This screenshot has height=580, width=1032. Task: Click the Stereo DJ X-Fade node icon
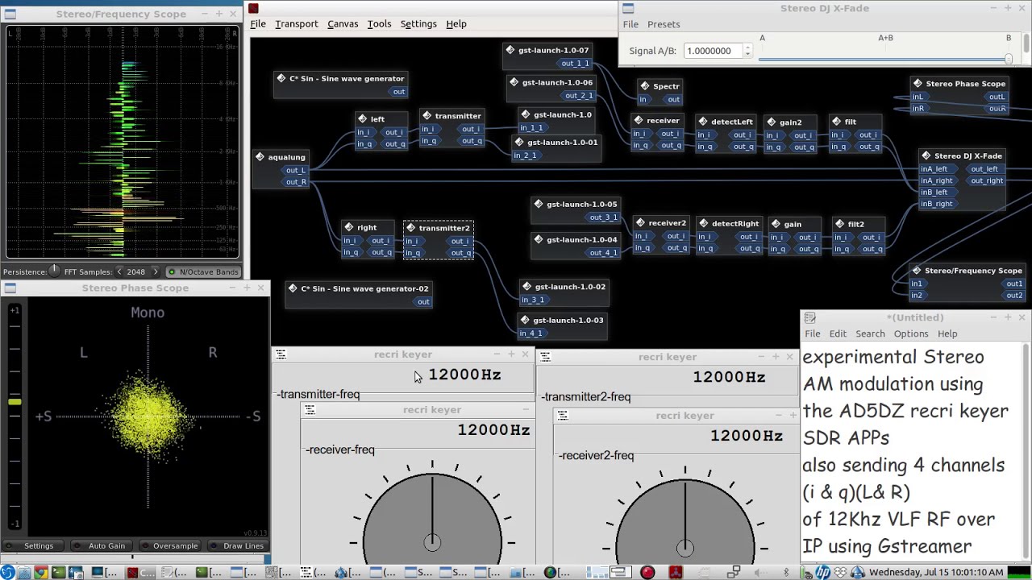(x=926, y=155)
